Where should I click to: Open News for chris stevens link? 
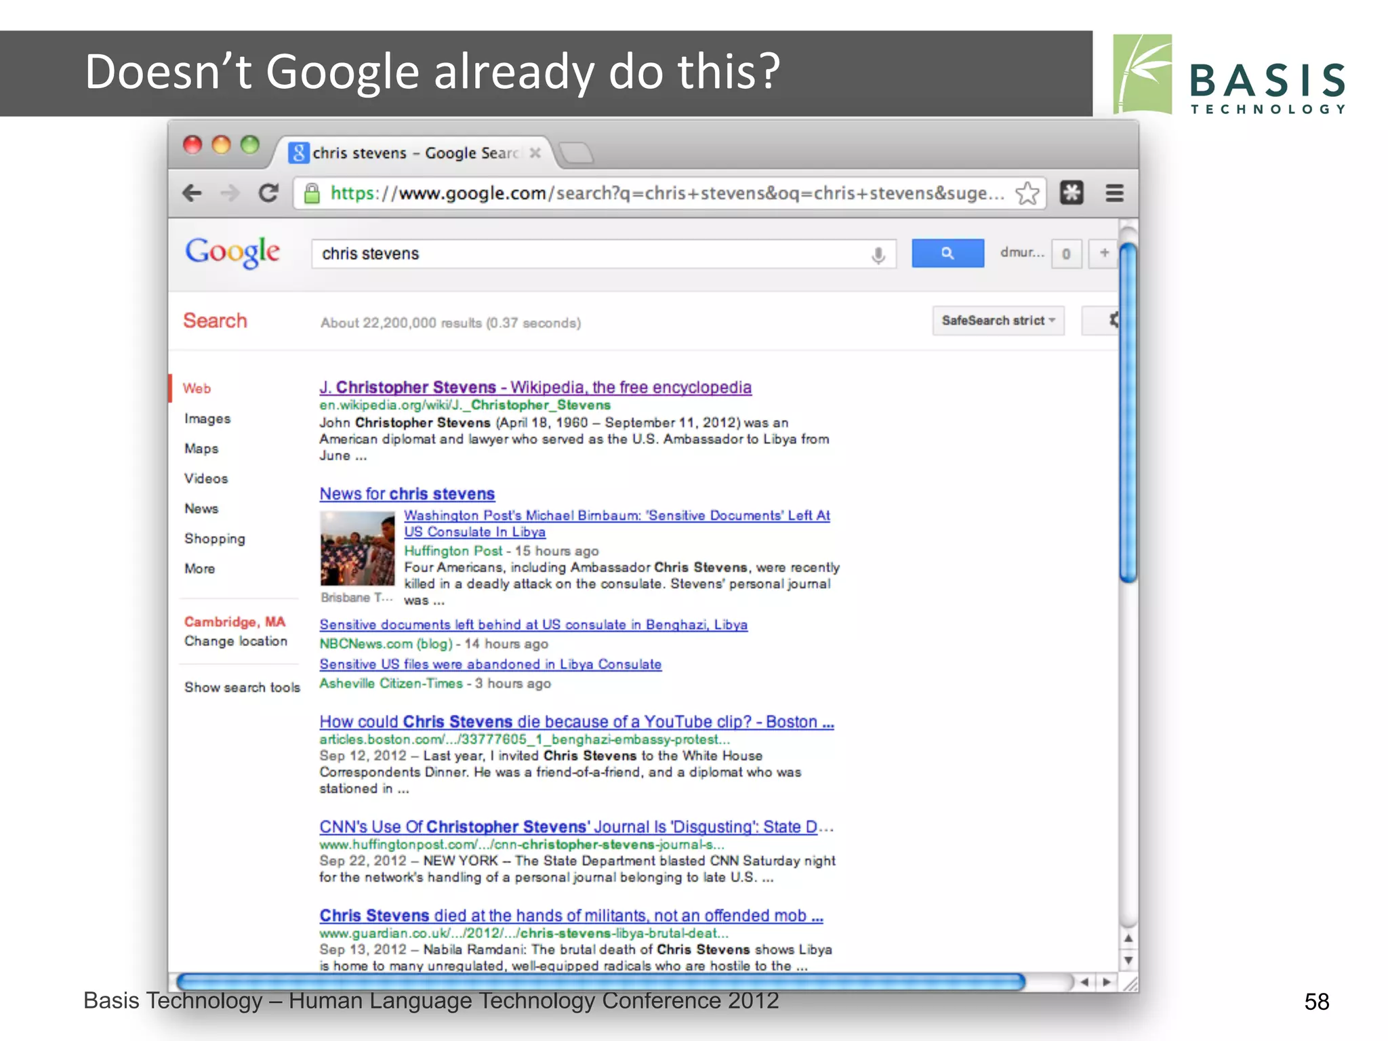click(x=407, y=494)
